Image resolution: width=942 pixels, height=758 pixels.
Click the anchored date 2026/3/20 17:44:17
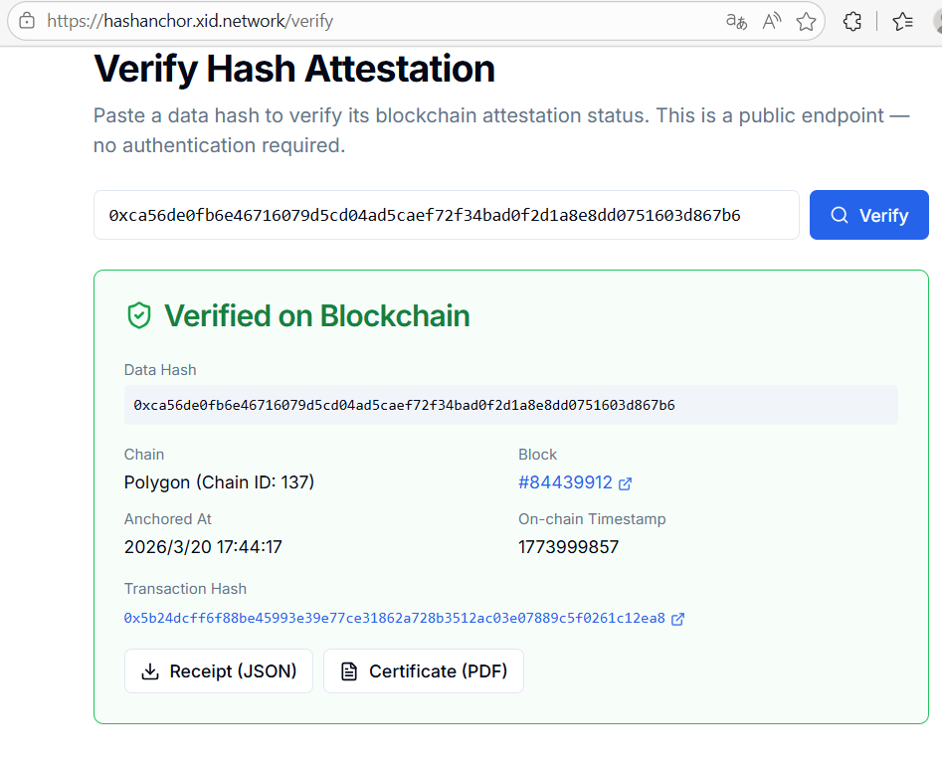pyautogui.click(x=203, y=547)
